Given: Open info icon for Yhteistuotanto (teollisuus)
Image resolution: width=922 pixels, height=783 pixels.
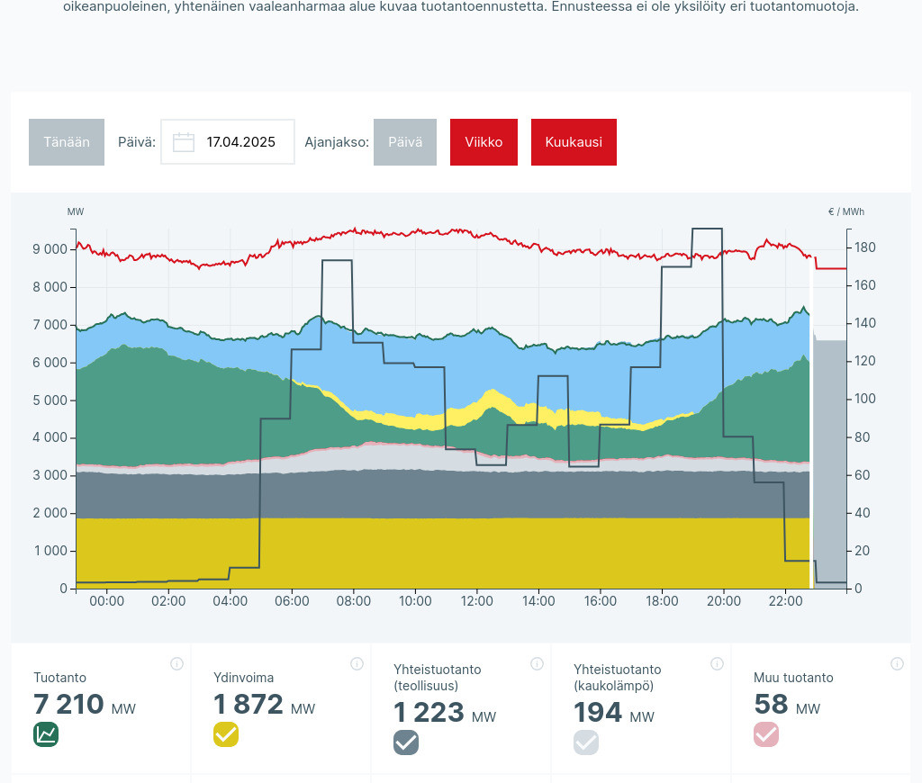Looking at the screenshot, I should coord(537,664).
